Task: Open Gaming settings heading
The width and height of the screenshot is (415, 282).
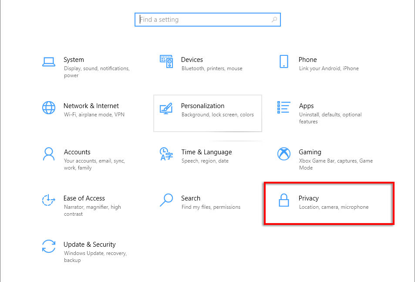Action: pos(310,152)
